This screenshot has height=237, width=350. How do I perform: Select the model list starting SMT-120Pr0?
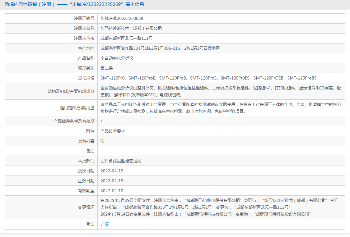208,78
